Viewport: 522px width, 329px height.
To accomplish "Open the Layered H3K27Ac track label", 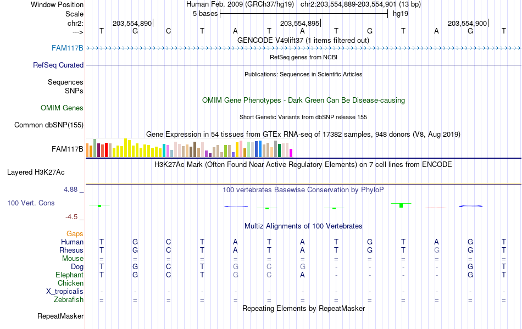I will [36, 172].
